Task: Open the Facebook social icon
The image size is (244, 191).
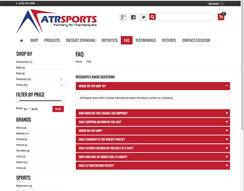Action: pos(133,17)
